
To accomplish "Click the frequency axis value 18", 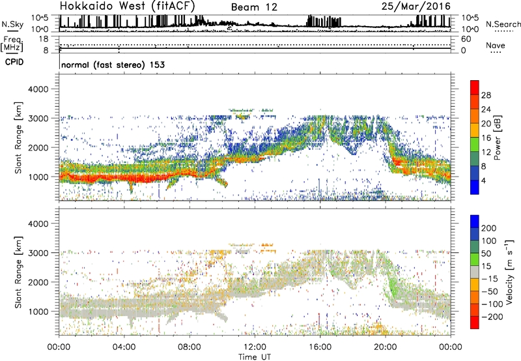I will (x=44, y=39).
